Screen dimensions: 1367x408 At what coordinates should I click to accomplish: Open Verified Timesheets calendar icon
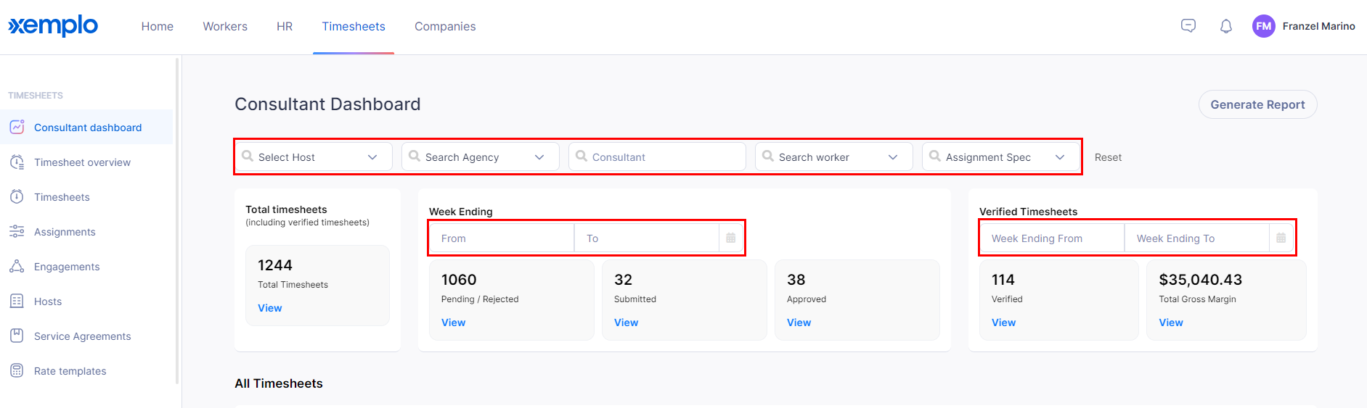(x=1281, y=238)
